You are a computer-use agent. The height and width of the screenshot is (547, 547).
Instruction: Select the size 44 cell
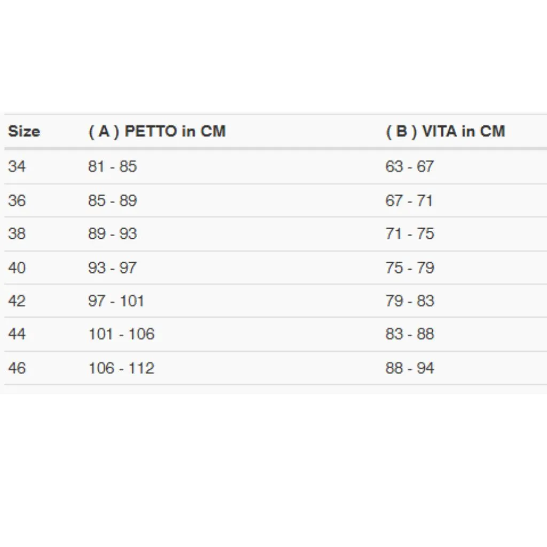17,334
